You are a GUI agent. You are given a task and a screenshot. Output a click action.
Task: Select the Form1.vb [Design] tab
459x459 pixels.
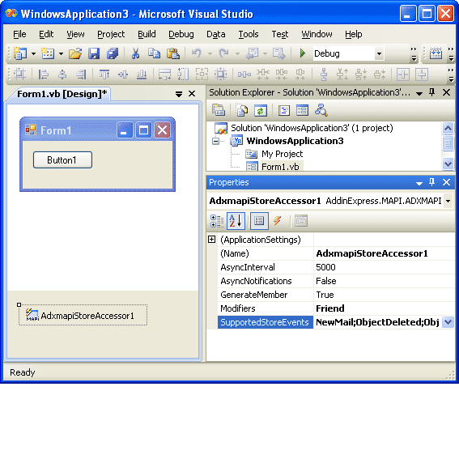point(62,94)
